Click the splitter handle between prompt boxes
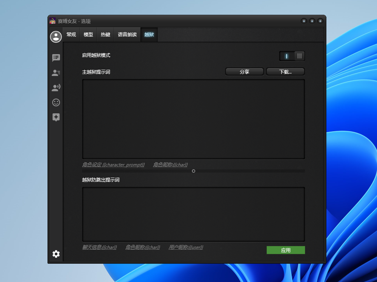 pyautogui.click(x=194, y=171)
